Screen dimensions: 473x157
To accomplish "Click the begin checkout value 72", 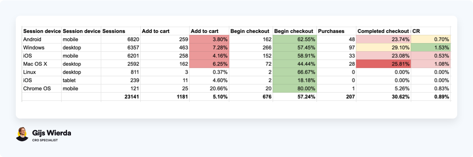I will (x=251, y=64).
